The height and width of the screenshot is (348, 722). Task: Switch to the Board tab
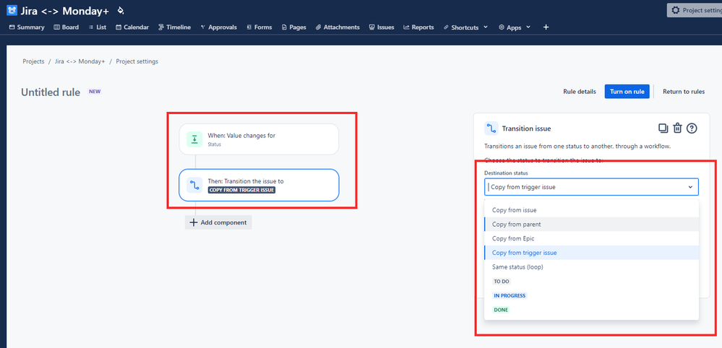66,27
